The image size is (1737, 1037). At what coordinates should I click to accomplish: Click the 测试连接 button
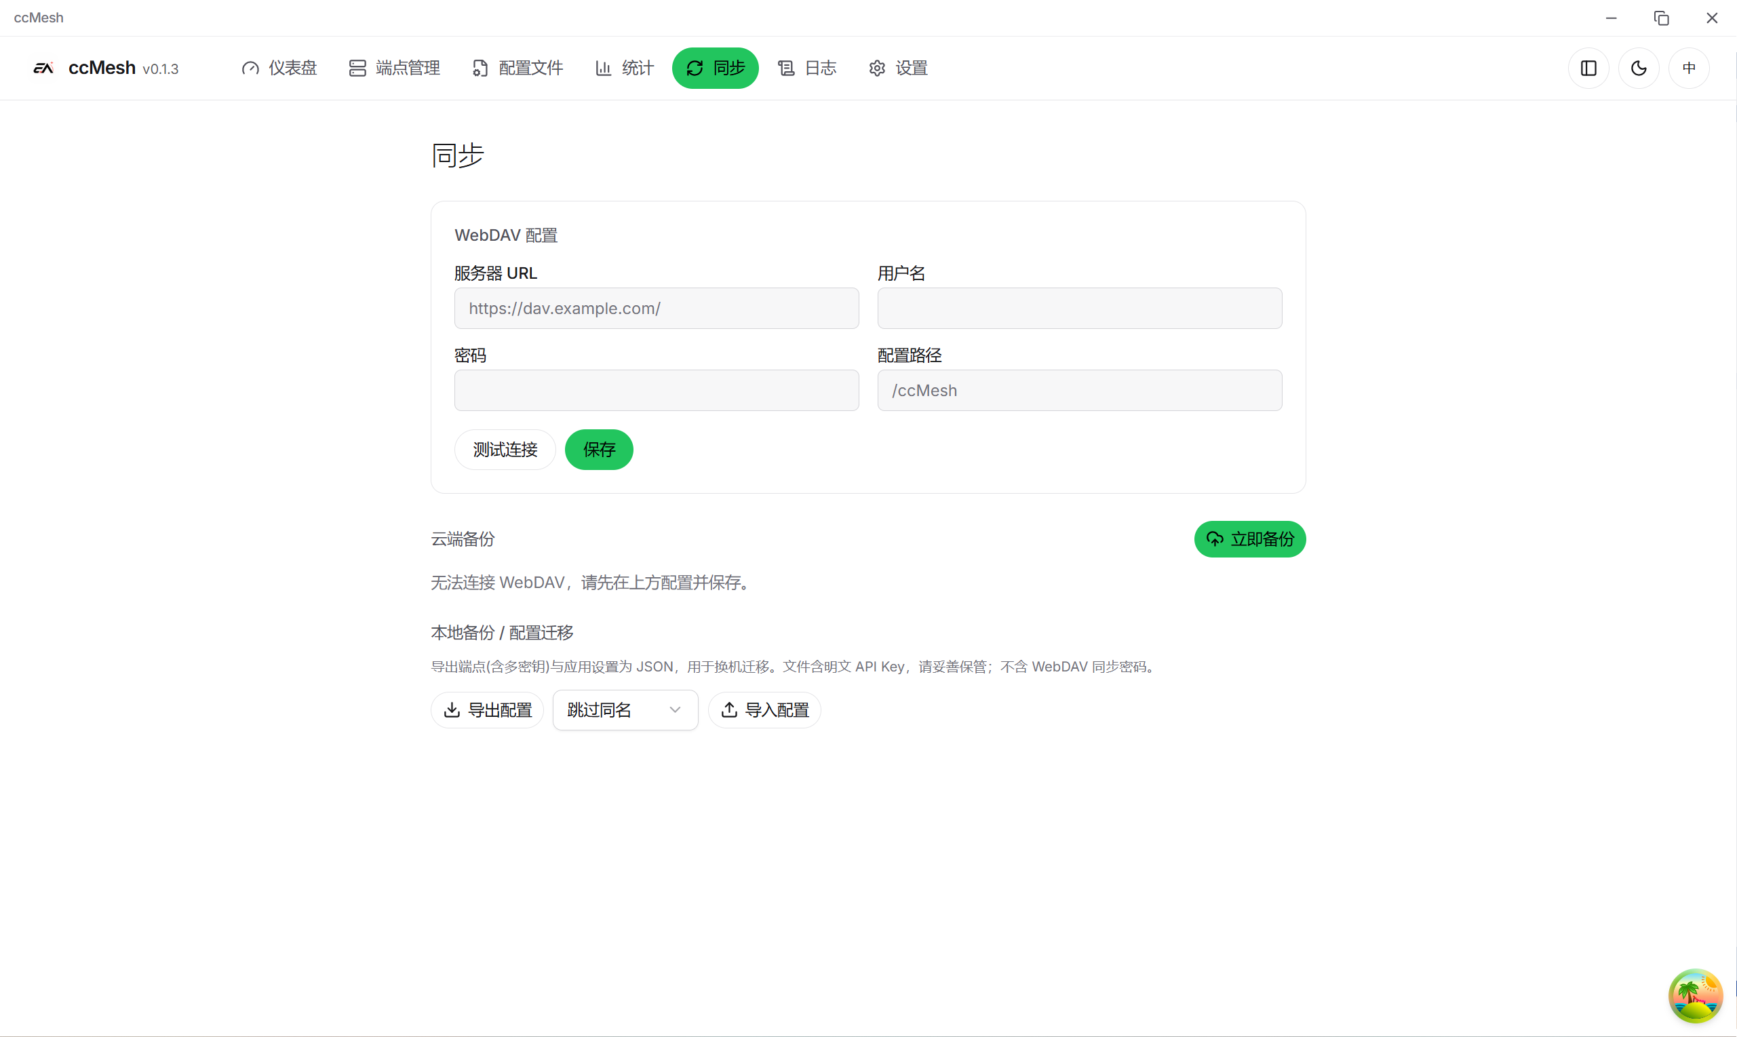point(505,449)
